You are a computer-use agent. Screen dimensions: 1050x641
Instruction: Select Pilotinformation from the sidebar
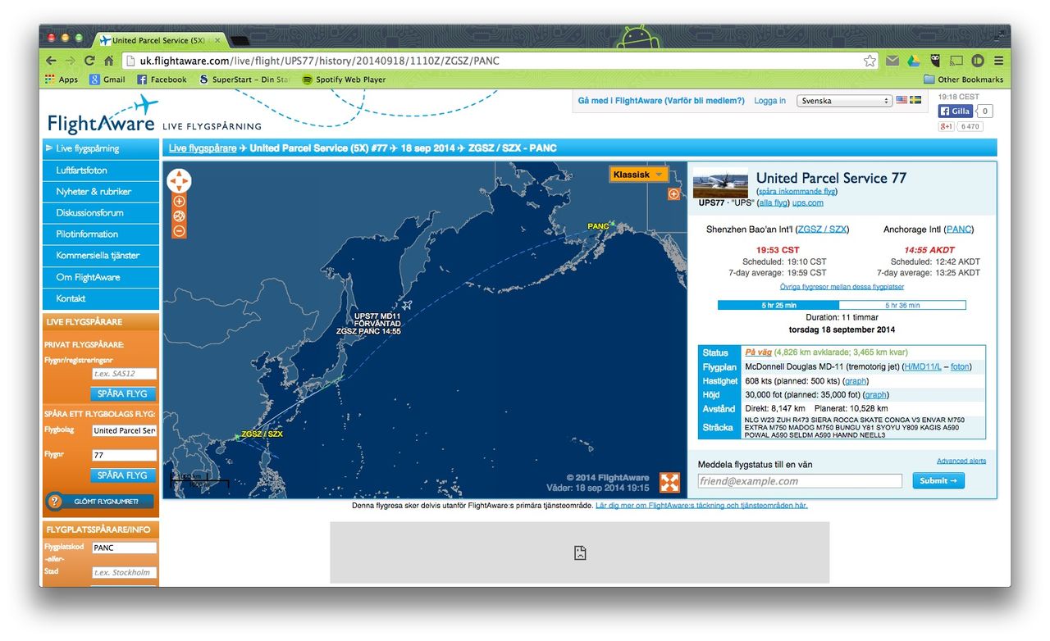(x=101, y=234)
